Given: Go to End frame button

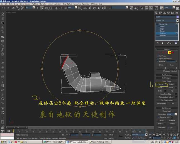Looking at the screenshot, I should [x=164, y=135].
